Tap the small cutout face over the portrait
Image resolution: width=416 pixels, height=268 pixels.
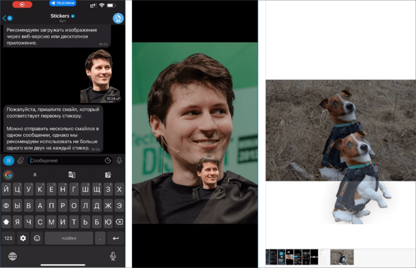pos(209,177)
